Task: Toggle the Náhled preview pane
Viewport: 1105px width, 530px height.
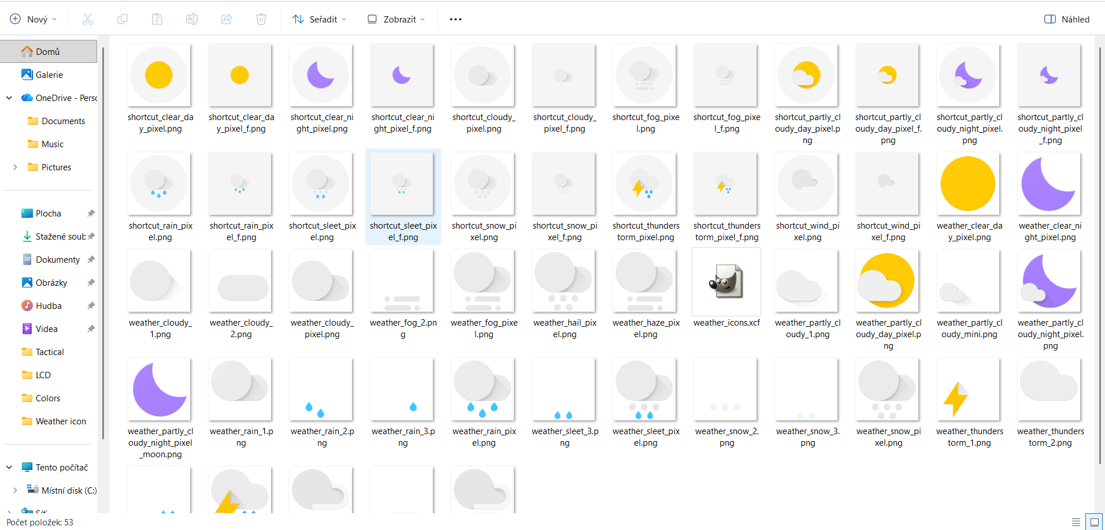Action: coord(1067,19)
